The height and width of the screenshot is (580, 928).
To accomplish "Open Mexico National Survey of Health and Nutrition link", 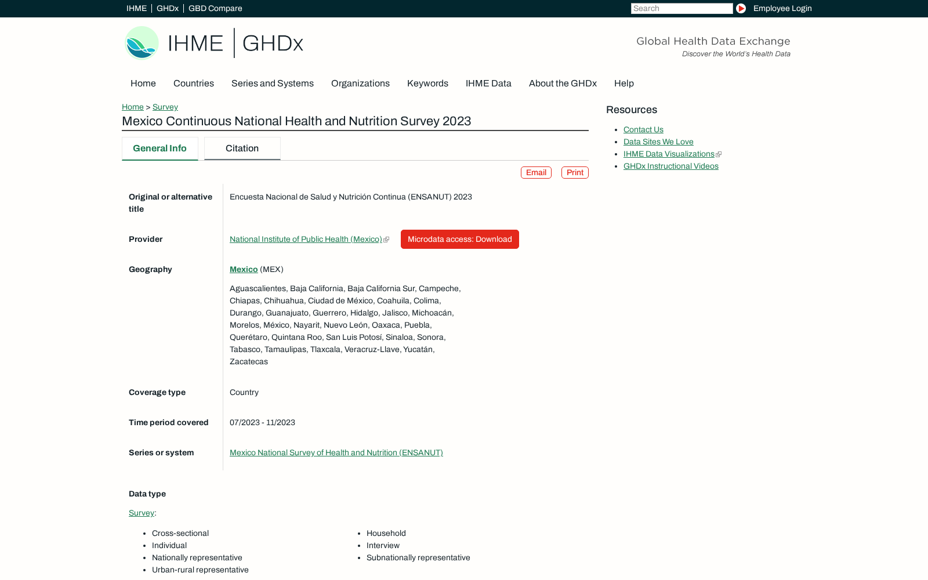I will click(336, 452).
